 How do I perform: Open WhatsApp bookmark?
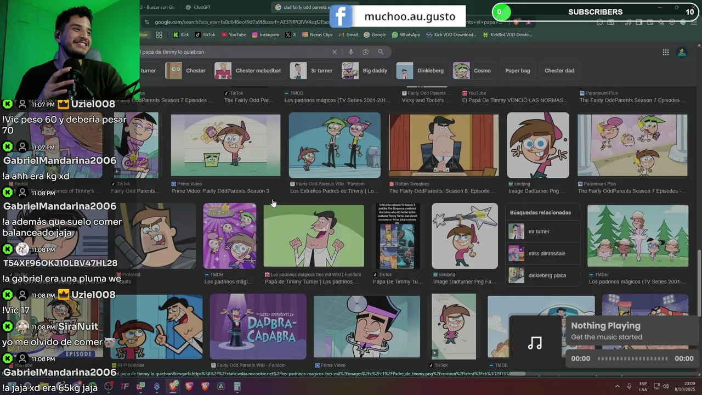coord(406,35)
